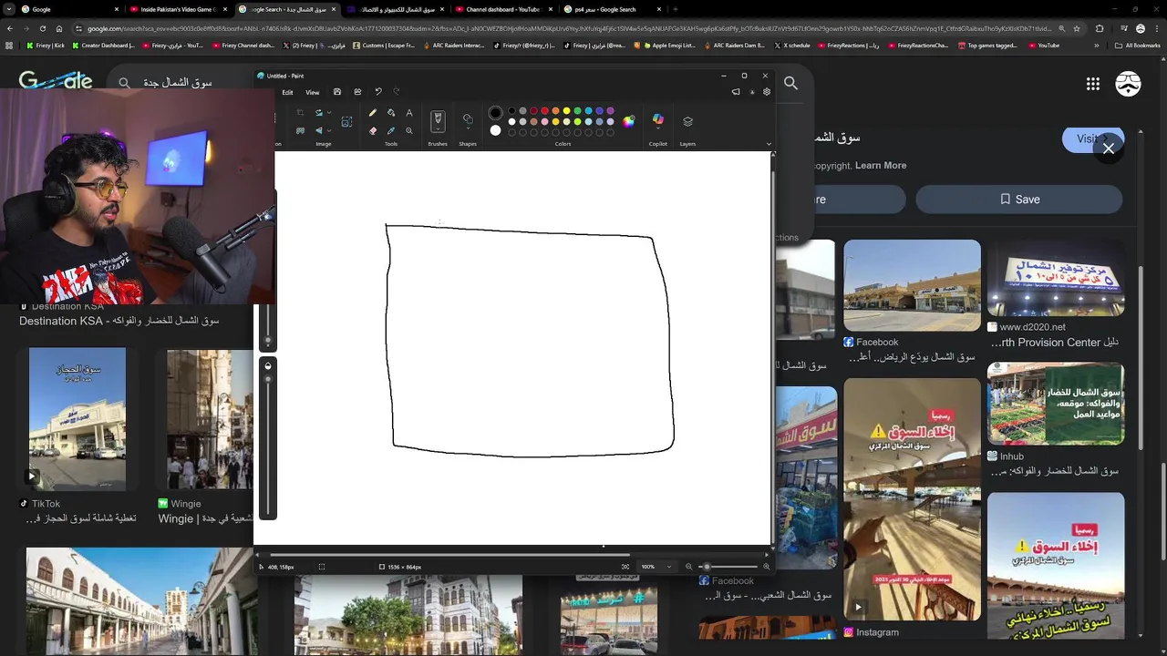The width and height of the screenshot is (1167, 656).
Task: Click the Rotate icon in Image group
Action: tap(319, 113)
